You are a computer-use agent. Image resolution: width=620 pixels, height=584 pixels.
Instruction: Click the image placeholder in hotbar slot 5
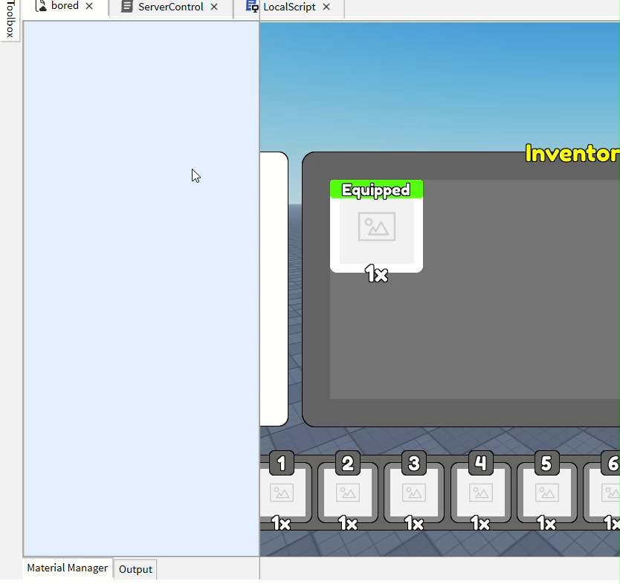pos(546,493)
